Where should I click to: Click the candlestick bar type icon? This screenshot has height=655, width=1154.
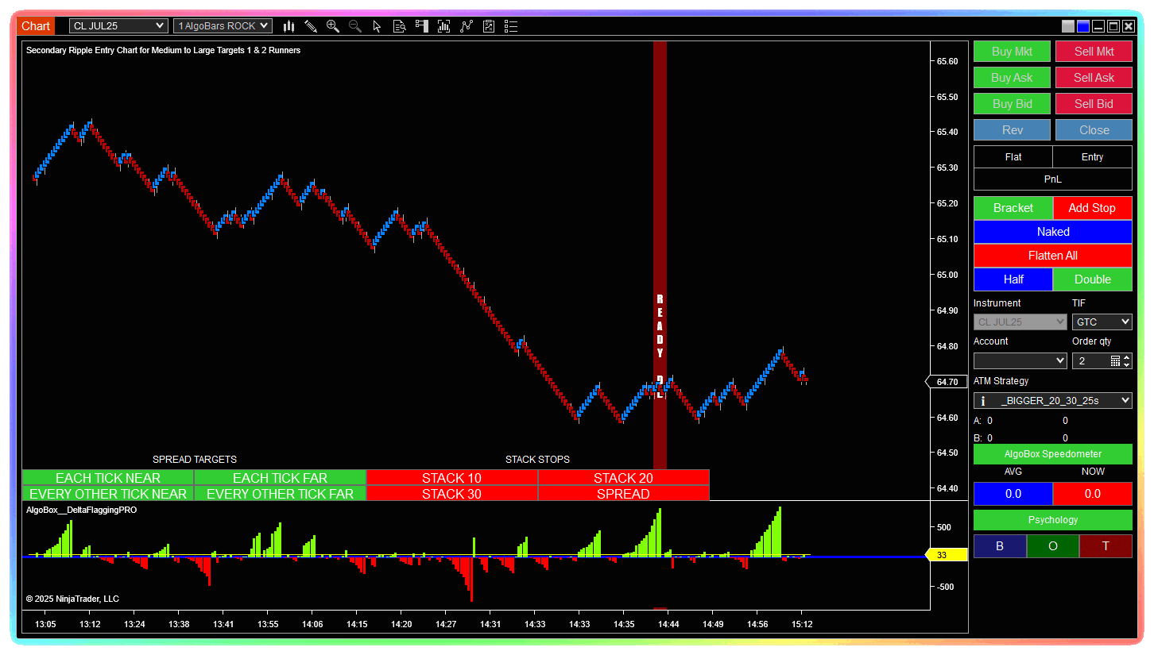[288, 26]
